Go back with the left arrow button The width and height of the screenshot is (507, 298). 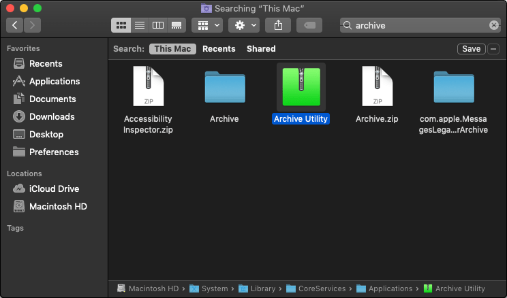[14, 25]
